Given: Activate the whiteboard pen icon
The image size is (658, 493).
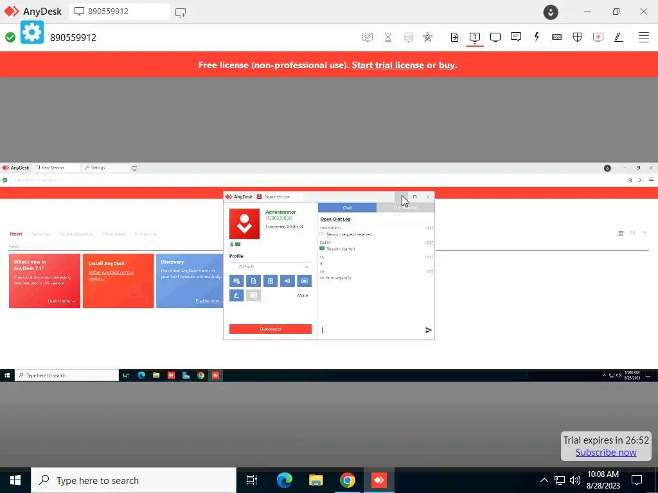Looking at the screenshot, I should 618,37.
